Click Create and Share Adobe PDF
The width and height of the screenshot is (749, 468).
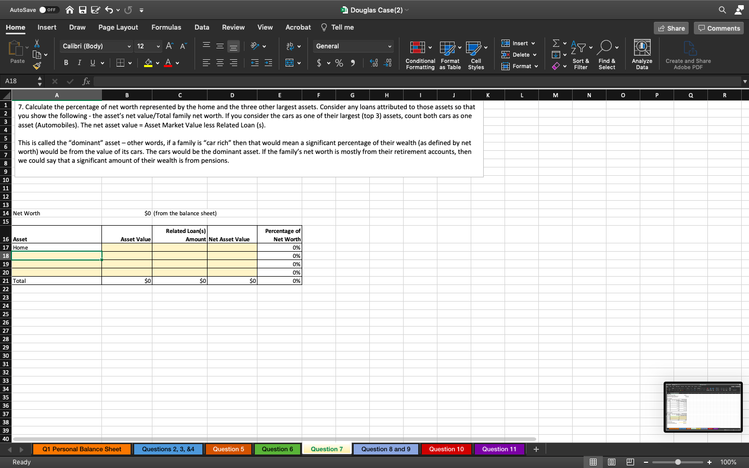coord(688,54)
